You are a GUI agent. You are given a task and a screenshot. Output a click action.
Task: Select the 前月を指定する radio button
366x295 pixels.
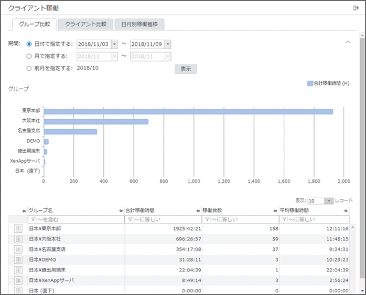coord(29,68)
